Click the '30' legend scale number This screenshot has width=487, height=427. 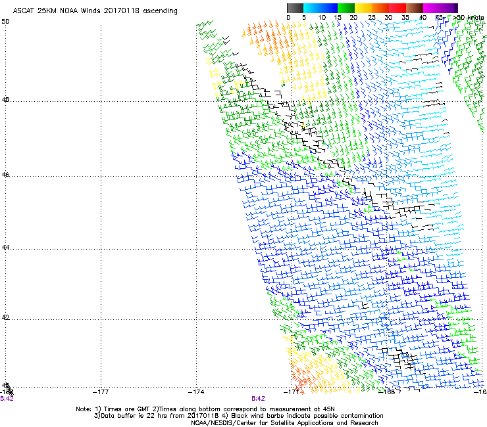(388, 18)
